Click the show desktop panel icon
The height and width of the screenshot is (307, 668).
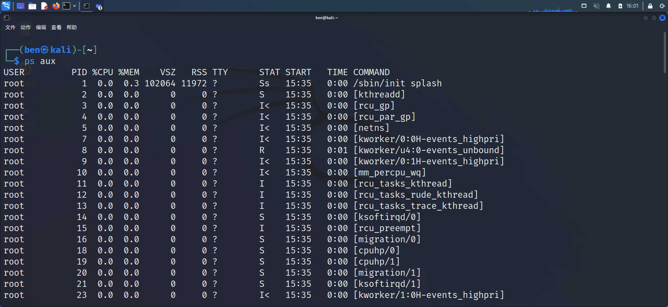(x=21, y=6)
